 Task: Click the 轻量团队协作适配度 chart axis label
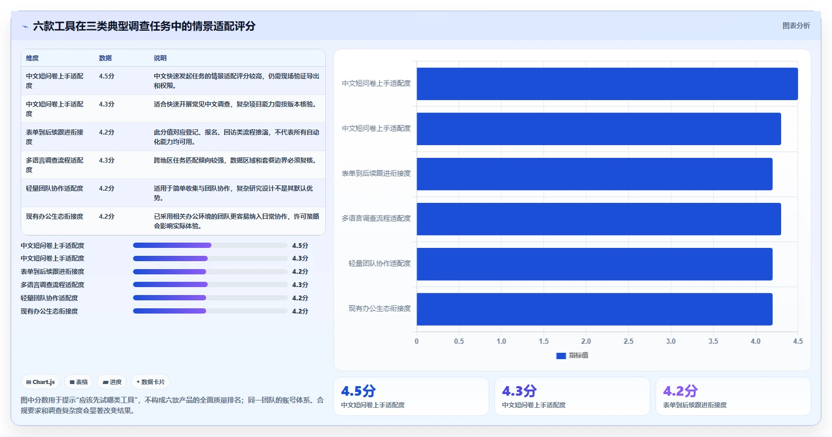pos(379,263)
